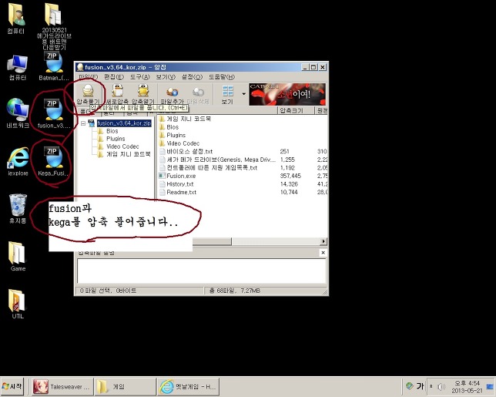Open the 파일(F) menu

click(x=89, y=77)
